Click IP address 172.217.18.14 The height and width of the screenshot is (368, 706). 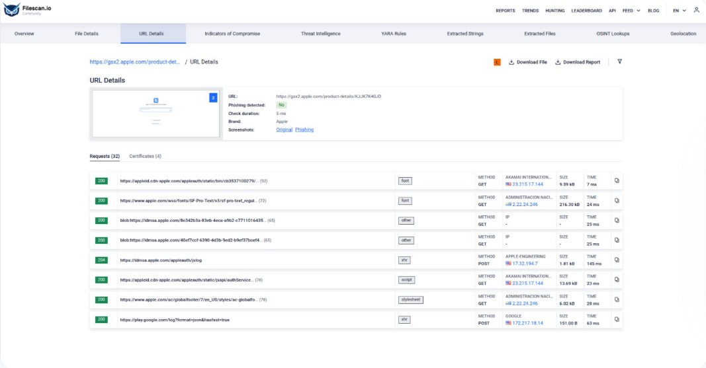coord(528,323)
